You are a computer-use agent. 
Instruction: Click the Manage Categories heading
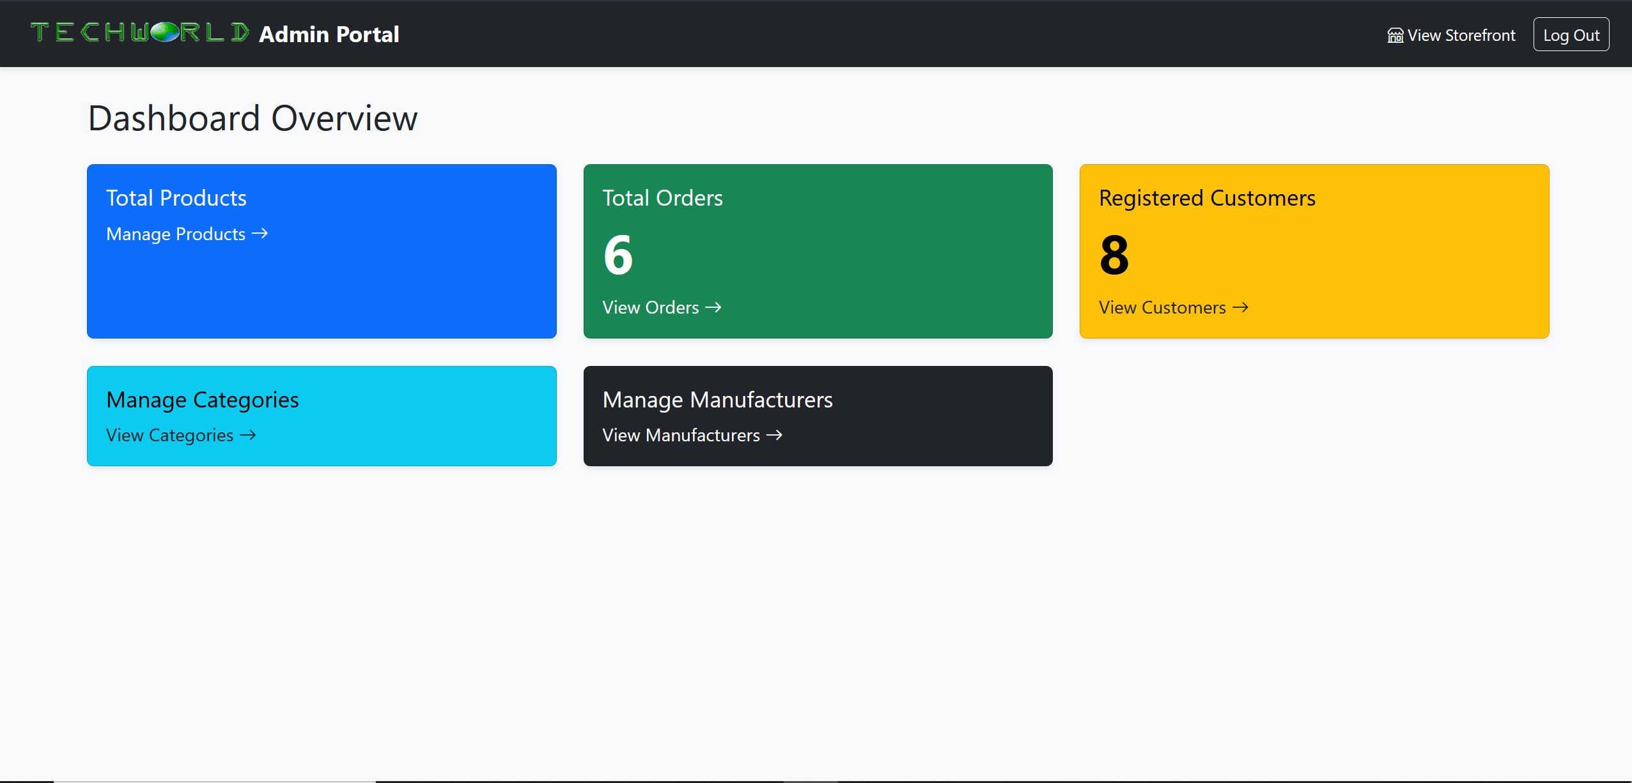203,400
